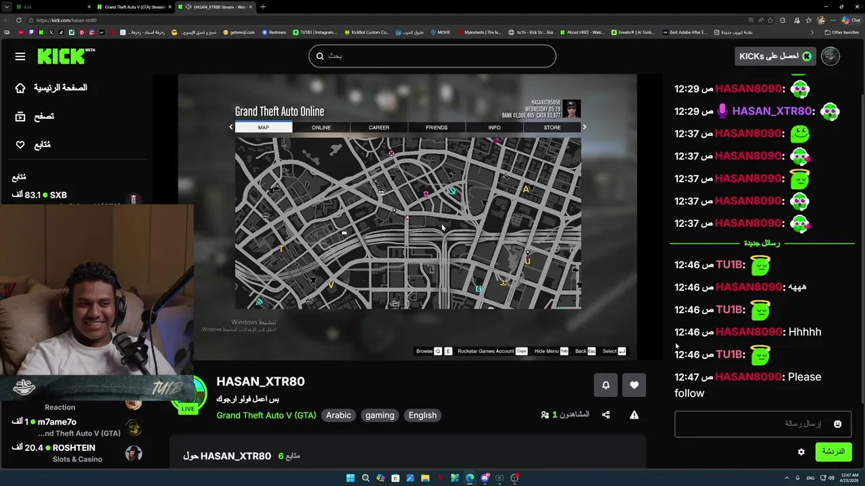Image resolution: width=865 pixels, height=486 pixels.
Task: Switch to the INFO tab in GTA menu
Action: pyautogui.click(x=494, y=127)
